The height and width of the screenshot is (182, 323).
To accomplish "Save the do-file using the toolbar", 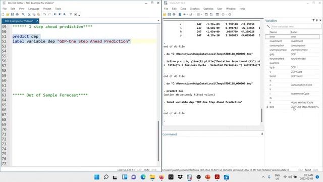I will tap(12, 15).
